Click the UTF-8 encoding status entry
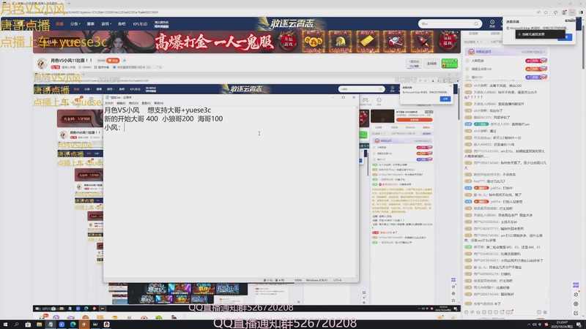 [x=337, y=280]
